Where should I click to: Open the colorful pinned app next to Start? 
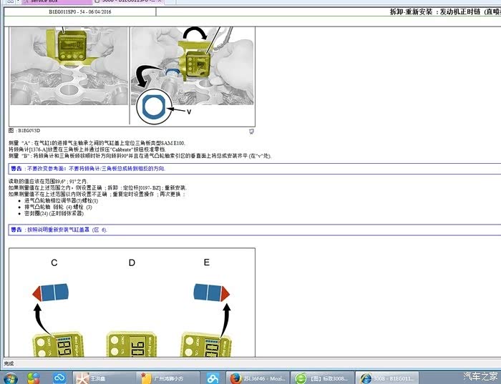(x=34, y=377)
